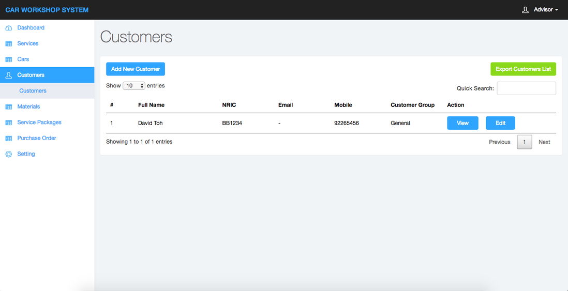
Task: Click the Setting gear icon in sidebar
Action: click(x=8, y=154)
